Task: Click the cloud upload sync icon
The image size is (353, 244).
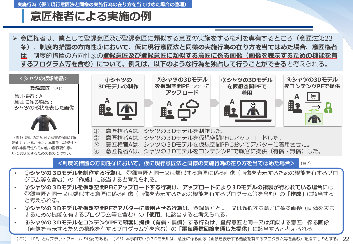Action: pyautogui.click(x=189, y=110)
